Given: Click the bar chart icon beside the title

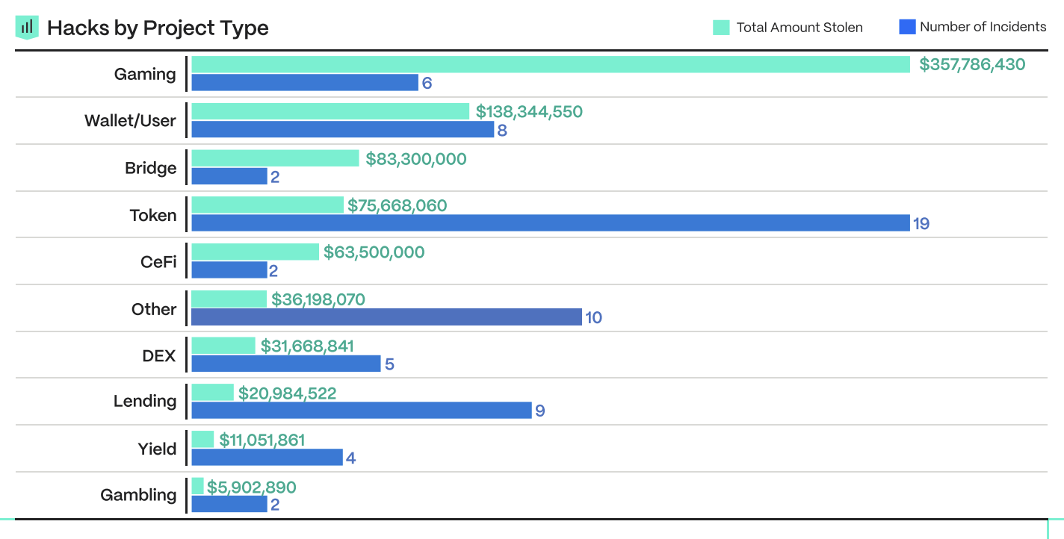Looking at the screenshot, I should (27, 28).
